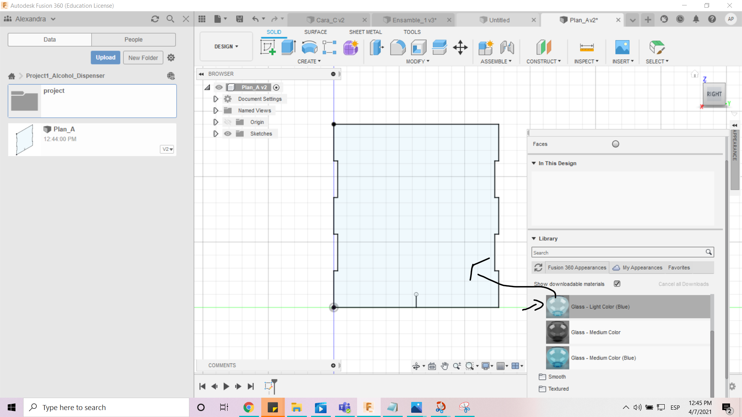This screenshot has height=417, width=742.
Task: Open the Ensamble_1 v3 document tab
Action: point(414,20)
